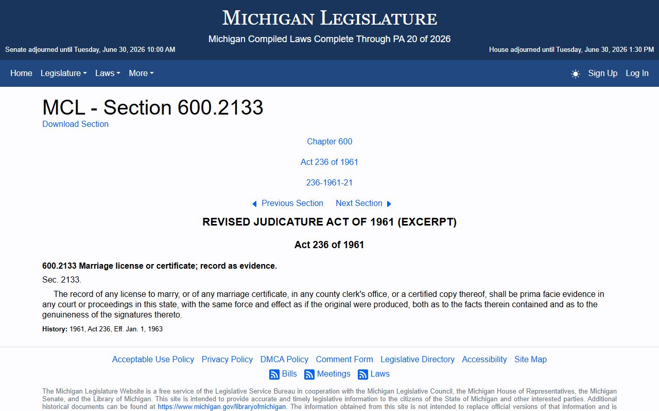Expand the More dropdown menu
This screenshot has height=411, width=659.
141,73
